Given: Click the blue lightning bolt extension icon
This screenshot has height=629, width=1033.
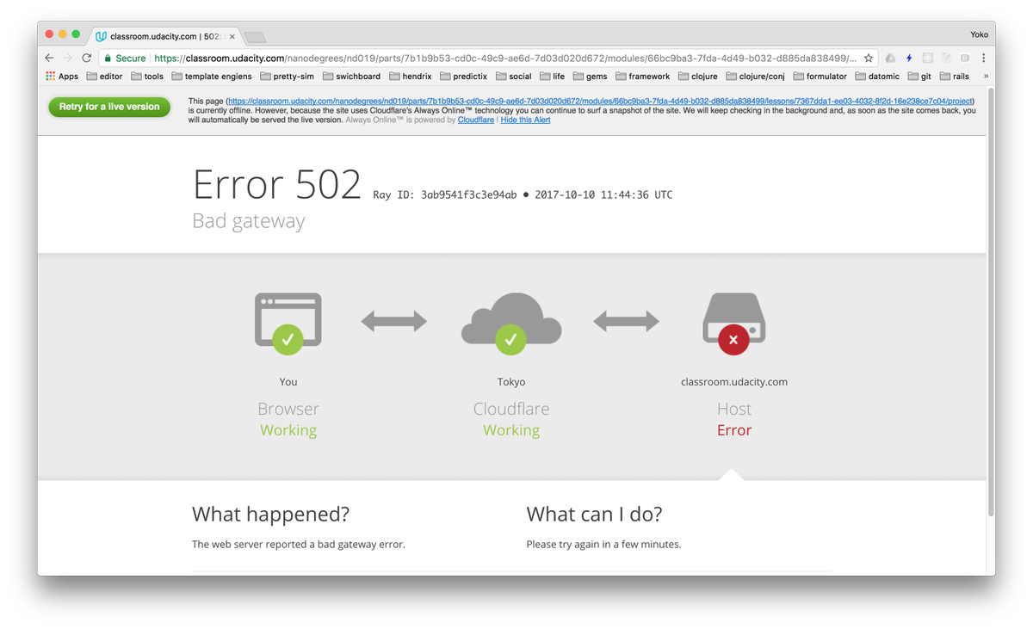Looking at the screenshot, I should (x=909, y=59).
